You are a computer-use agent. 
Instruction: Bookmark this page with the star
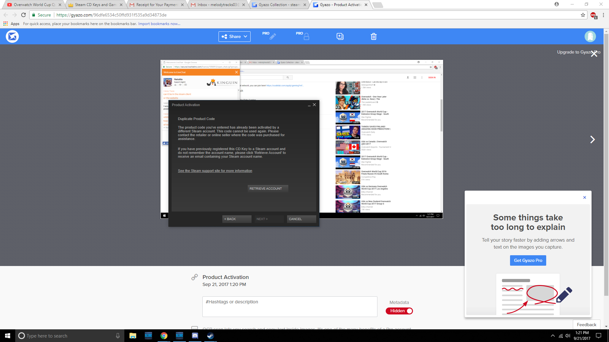pyautogui.click(x=583, y=15)
